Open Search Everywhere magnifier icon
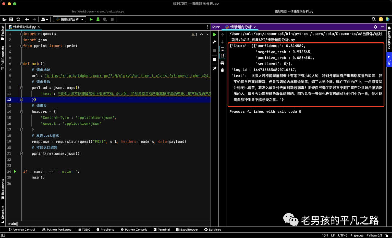The image size is (392, 238). [374, 19]
